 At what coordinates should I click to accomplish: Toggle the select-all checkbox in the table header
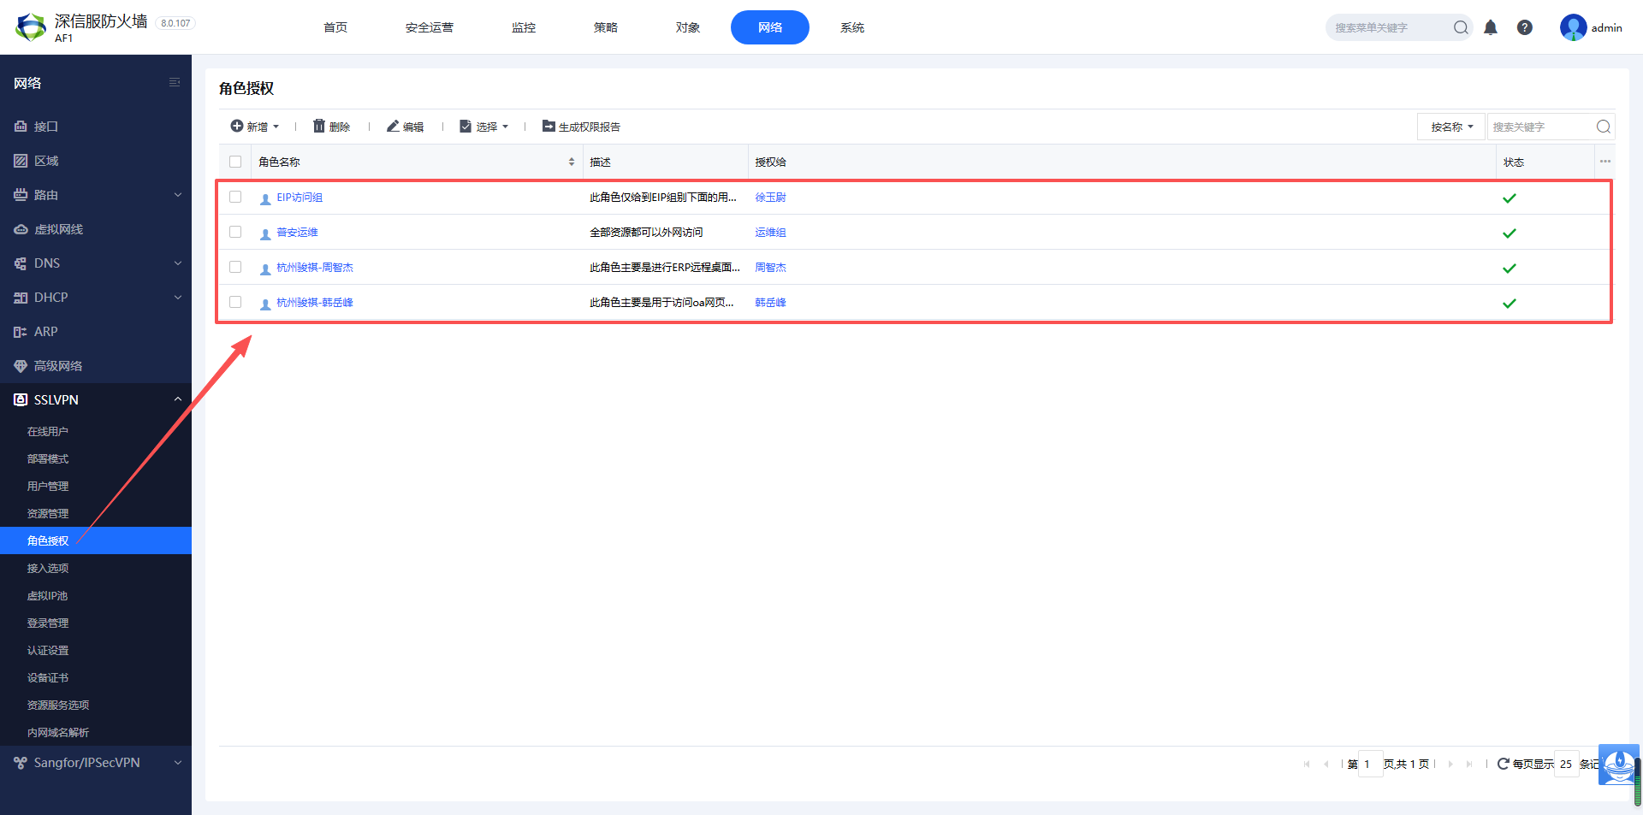click(x=235, y=162)
